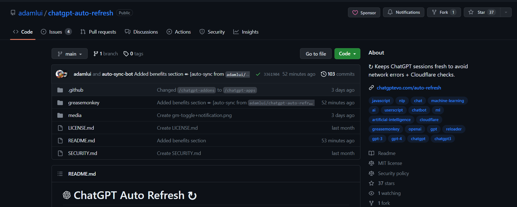Click the green check commit status icon
517x207 pixels.
pyautogui.click(x=258, y=74)
